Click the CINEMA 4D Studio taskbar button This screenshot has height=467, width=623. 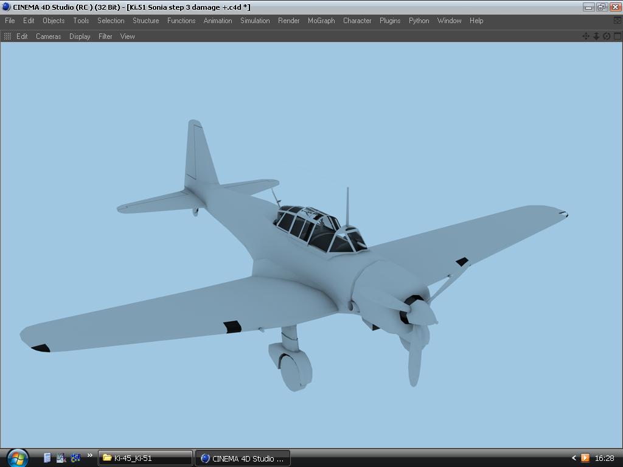243,458
